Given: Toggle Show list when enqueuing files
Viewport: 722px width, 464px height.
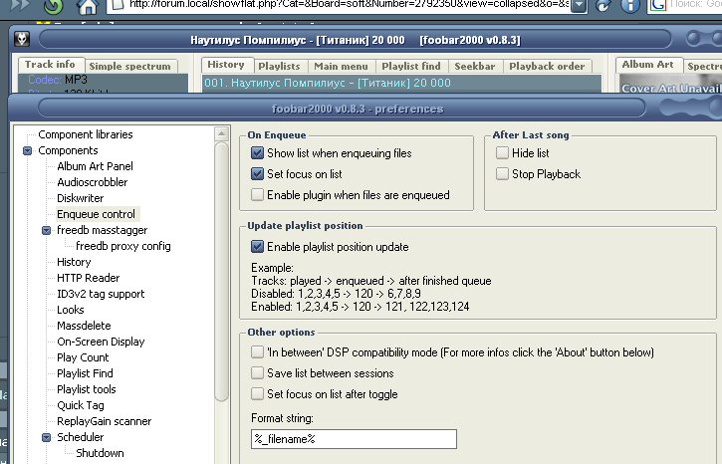Looking at the screenshot, I should point(257,152).
